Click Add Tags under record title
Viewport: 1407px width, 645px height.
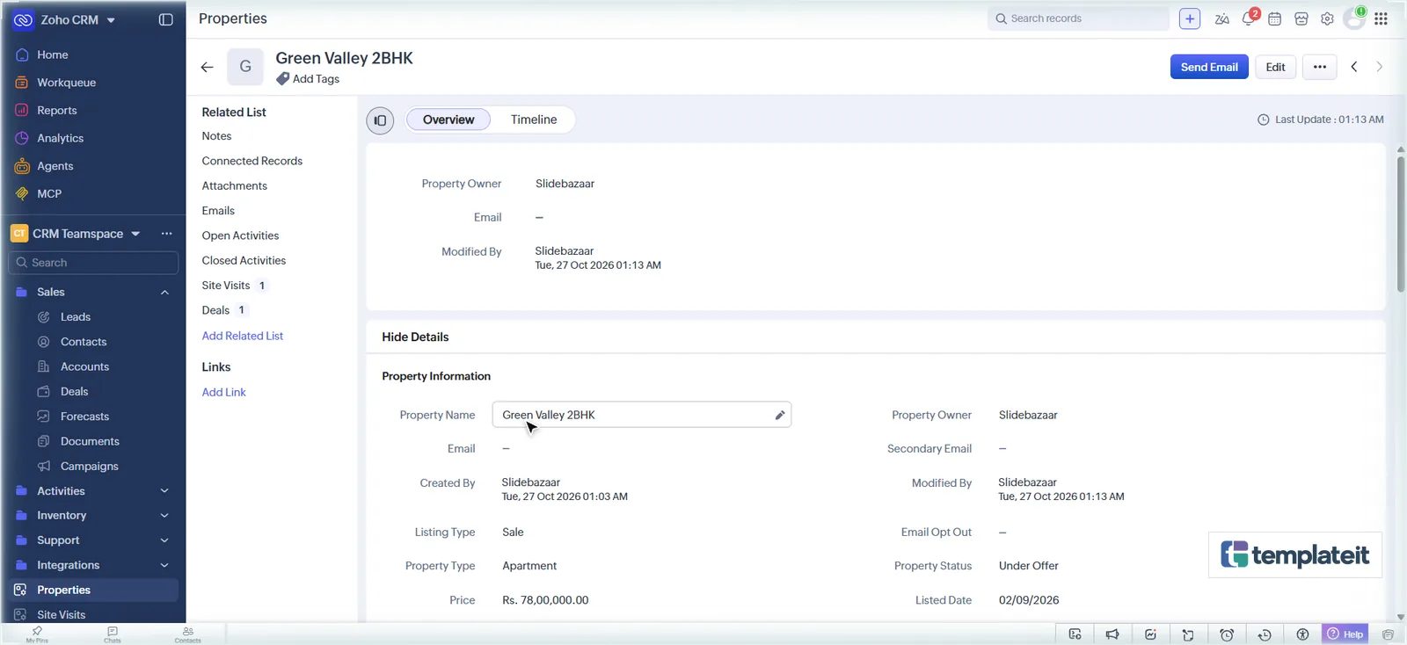click(308, 79)
